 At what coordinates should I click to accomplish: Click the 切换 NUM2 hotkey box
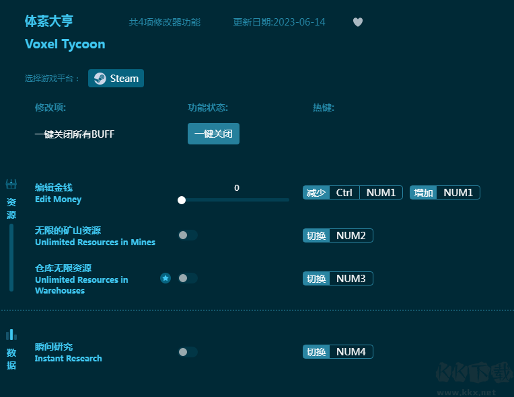[x=338, y=236]
